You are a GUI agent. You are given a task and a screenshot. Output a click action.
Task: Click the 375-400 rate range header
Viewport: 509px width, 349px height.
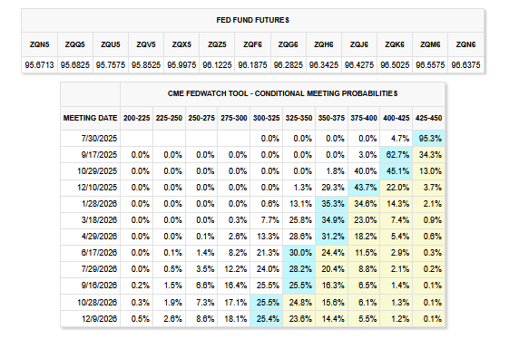point(364,118)
